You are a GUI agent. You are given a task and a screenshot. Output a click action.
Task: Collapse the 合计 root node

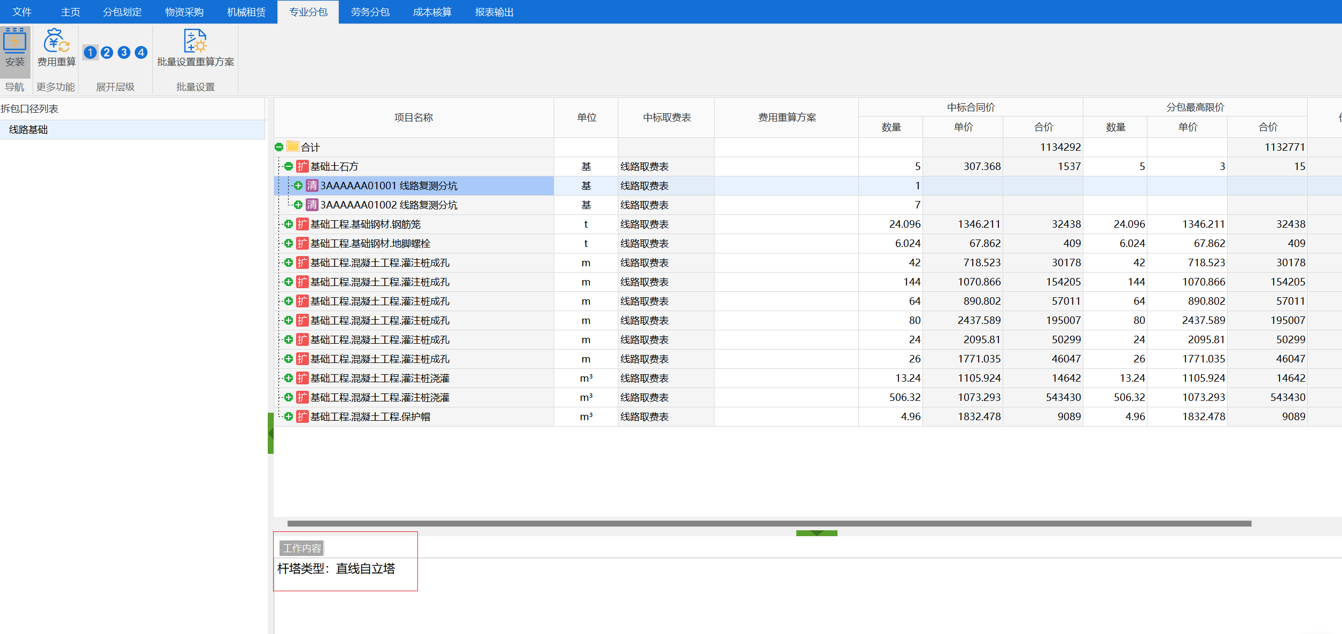tap(279, 147)
